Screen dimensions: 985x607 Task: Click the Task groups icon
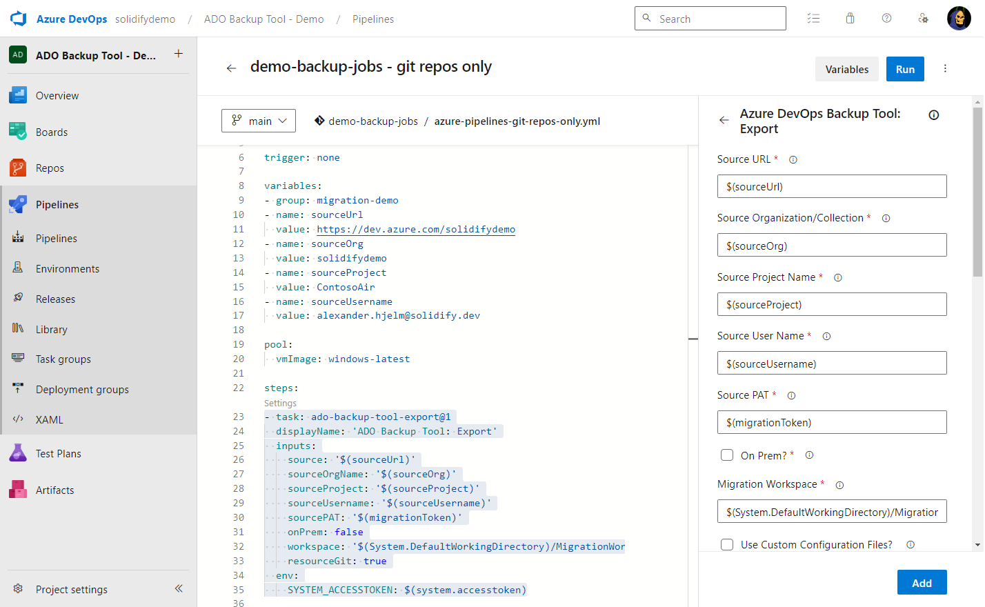pos(18,358)
